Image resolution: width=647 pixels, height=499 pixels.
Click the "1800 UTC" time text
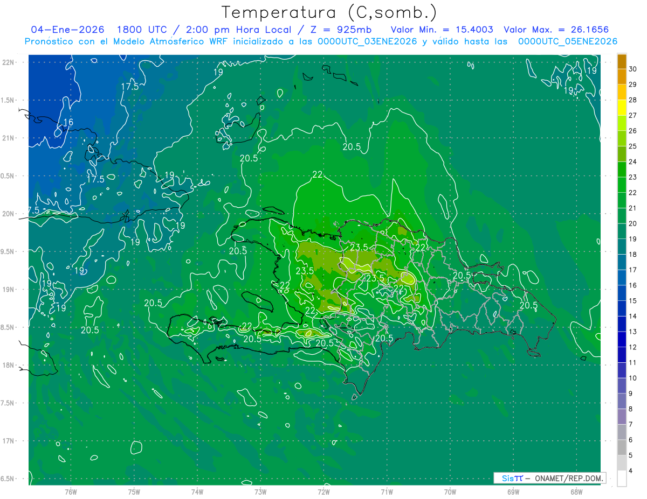(142, 30)
